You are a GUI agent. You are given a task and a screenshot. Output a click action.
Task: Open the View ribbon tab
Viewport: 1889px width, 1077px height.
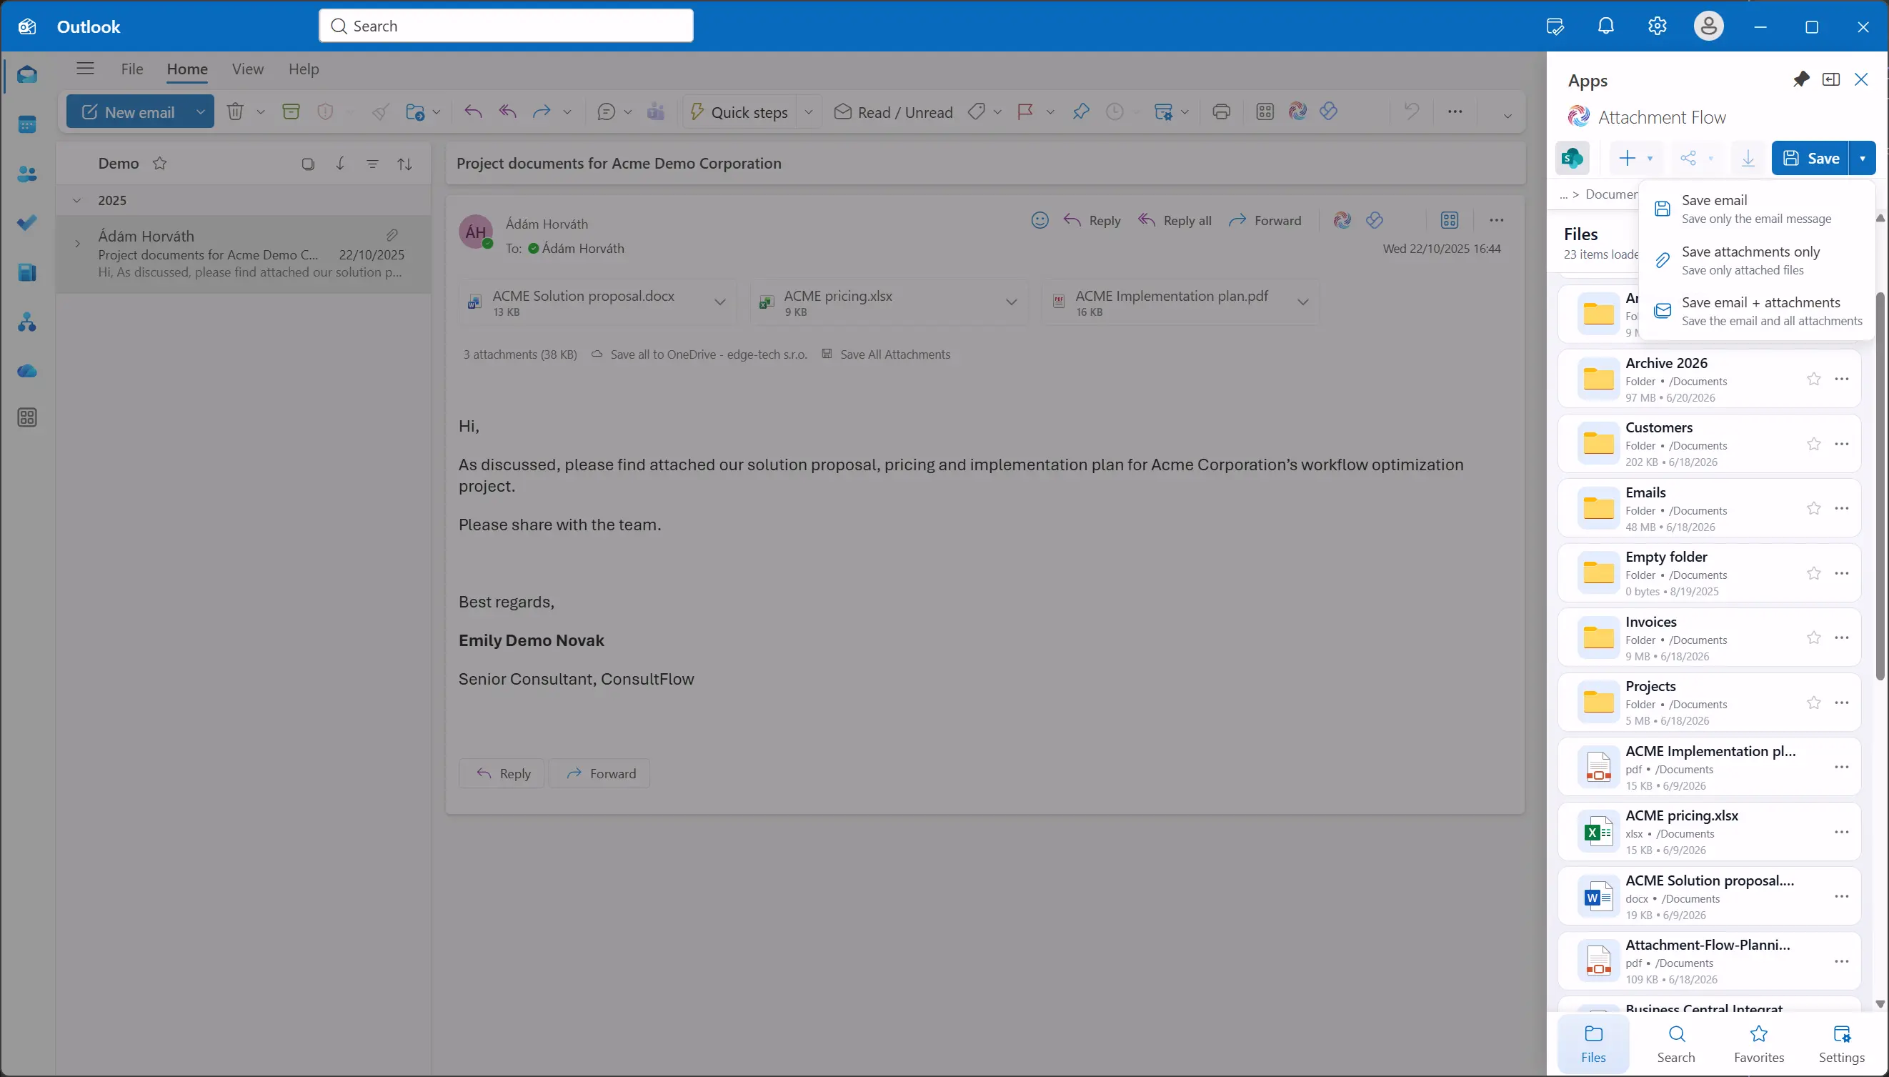[x=248, y=69]
